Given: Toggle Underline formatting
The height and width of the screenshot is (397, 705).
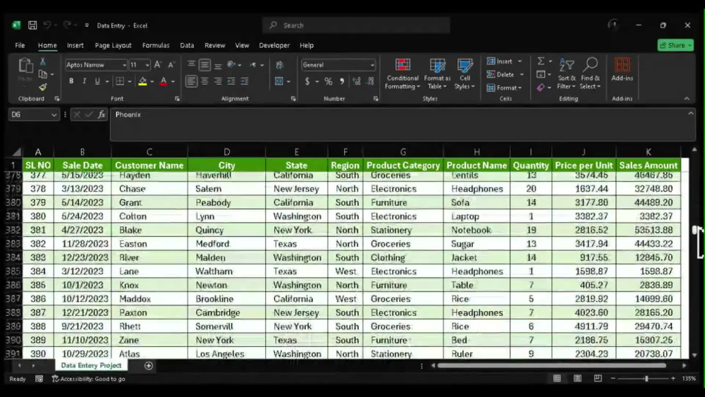Looking at the screenshot, I should tap(97, 81).
